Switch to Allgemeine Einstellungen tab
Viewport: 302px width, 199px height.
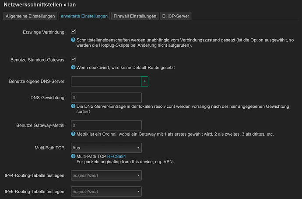point(30,16)
